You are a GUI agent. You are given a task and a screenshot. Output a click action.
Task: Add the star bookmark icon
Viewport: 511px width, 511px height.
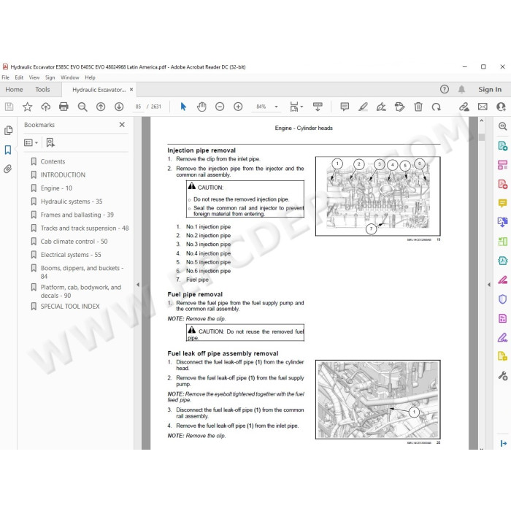click(28, 107)
